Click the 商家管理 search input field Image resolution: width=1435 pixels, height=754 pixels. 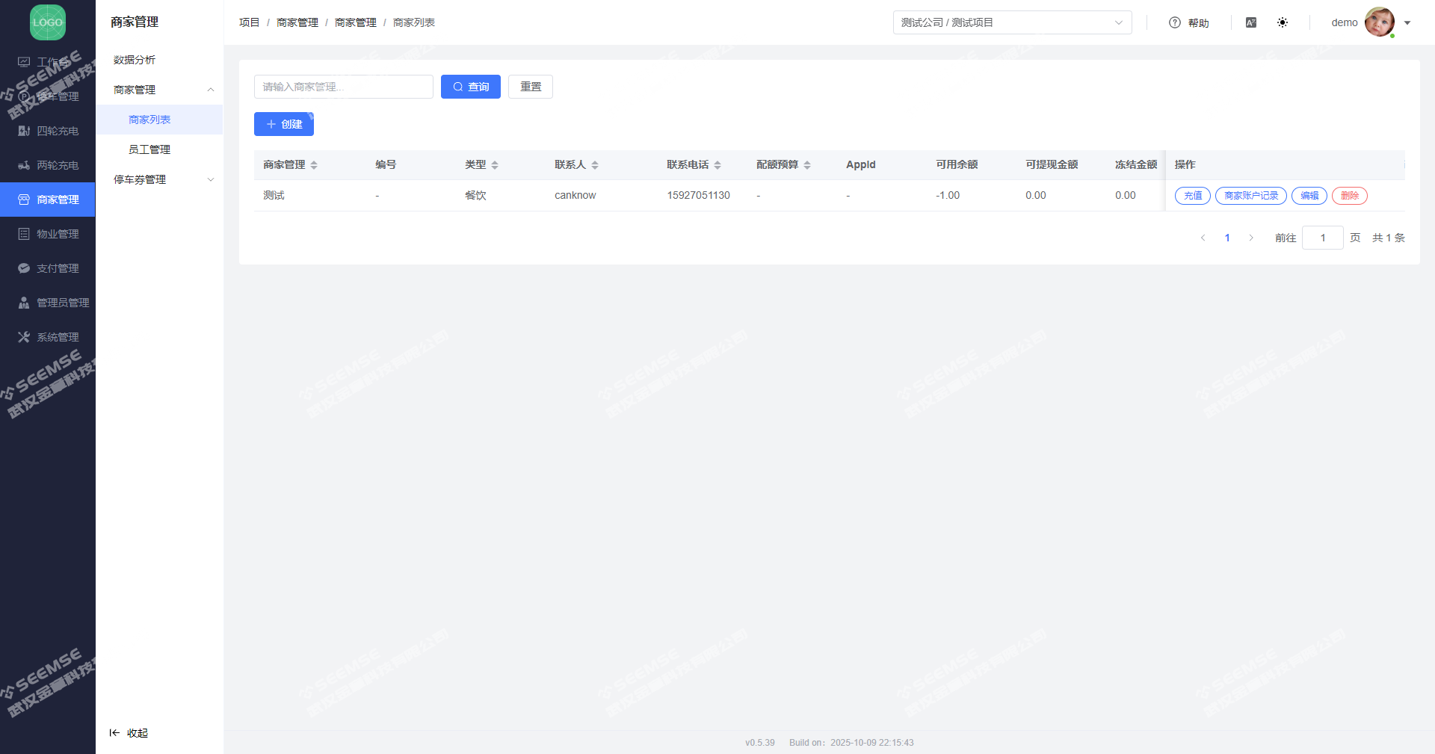coord(343,87)
